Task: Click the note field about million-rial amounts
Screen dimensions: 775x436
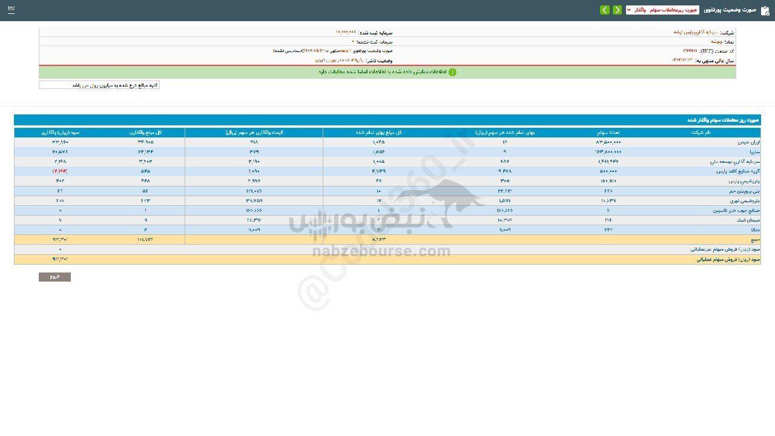Action: [99, 85]
